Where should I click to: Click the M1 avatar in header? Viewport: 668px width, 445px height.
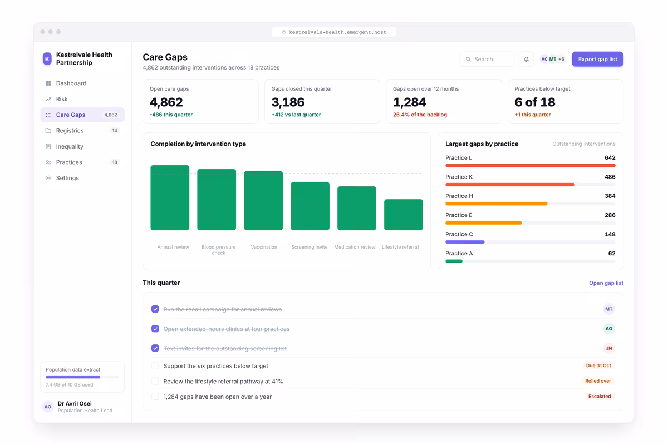[x=552, y=59]
